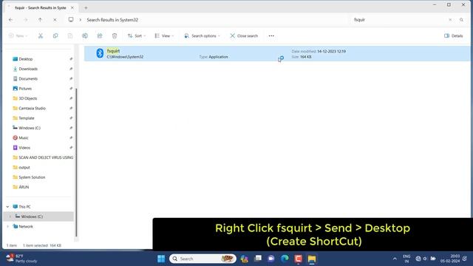This screenshot has width=473, height=266.
Task: Select Network in the navigation pane
Action: click(x=26, y=227)
